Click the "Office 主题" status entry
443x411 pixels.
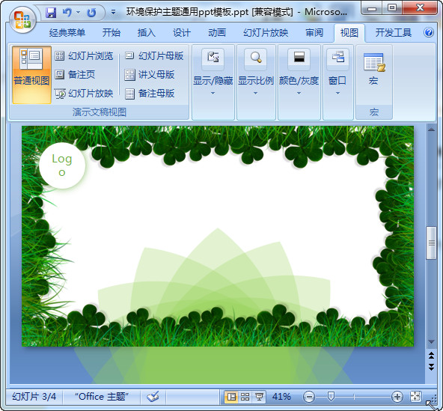click(x=102, y=397)
